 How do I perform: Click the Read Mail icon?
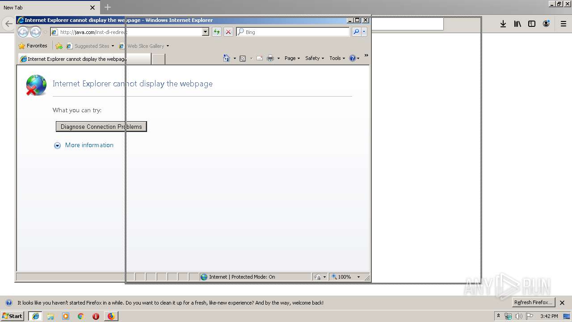[x=260, y=58]
